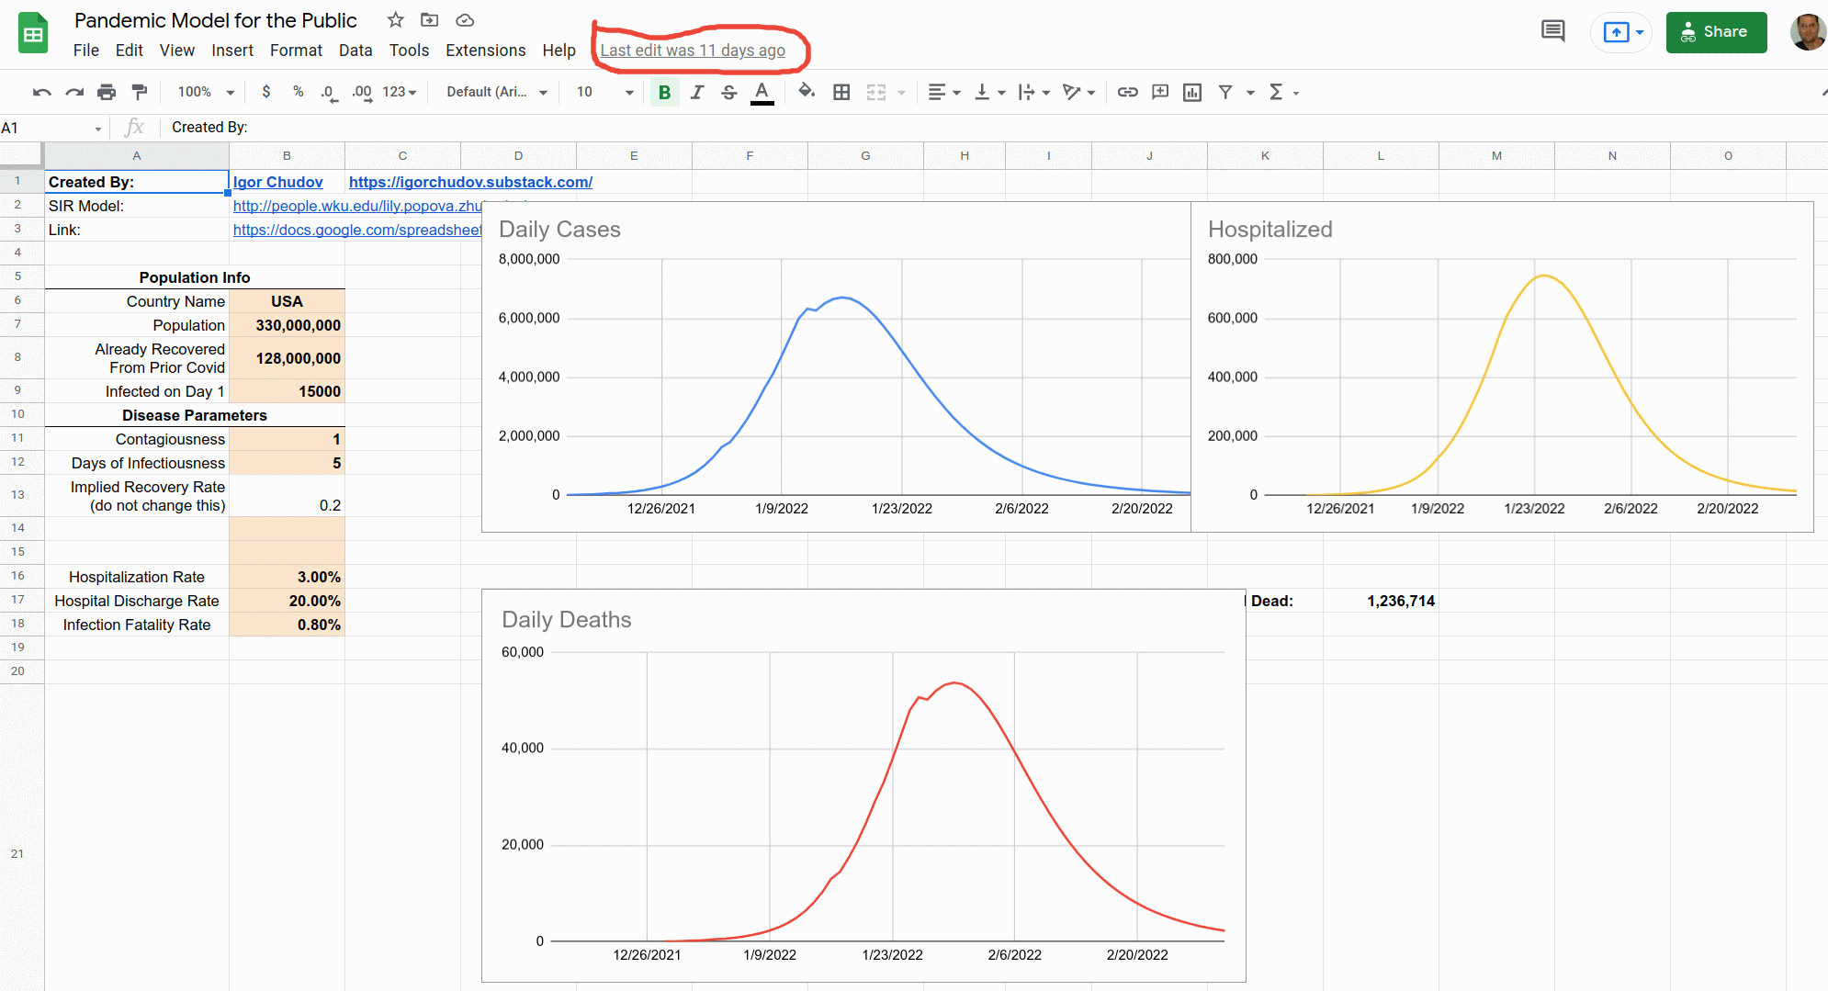Image resolution: width=1828 pixels, height=991 pixels.
Task: Open vertical align dropdown
Action: [990, 92]
